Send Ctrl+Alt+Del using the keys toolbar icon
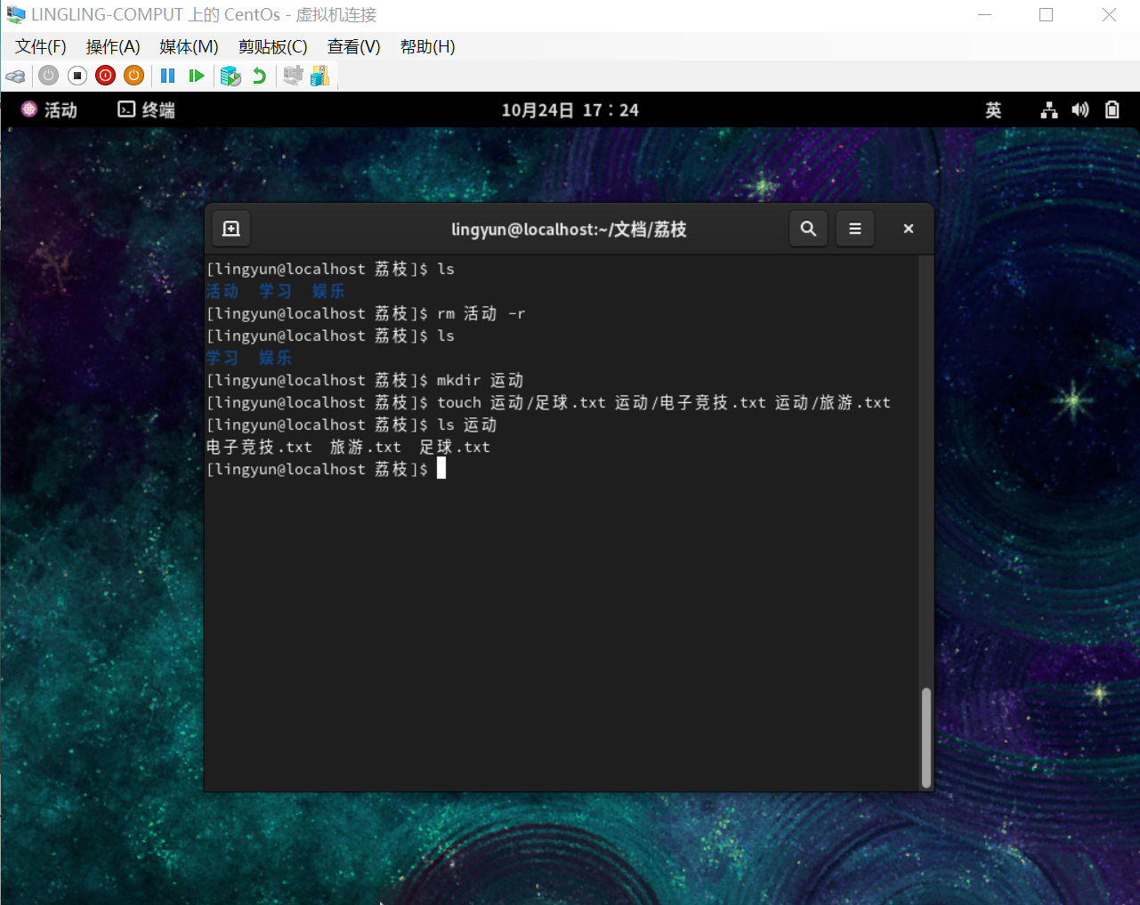 click(15, 77)
